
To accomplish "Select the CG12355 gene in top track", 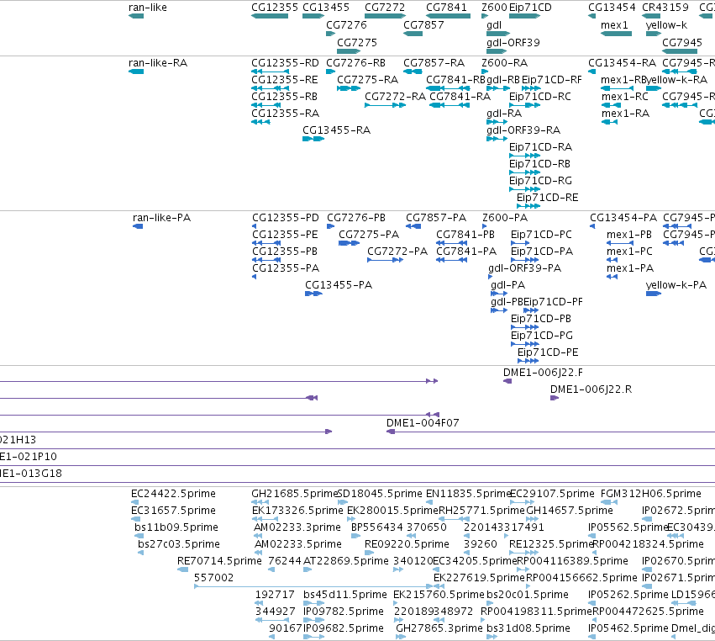I will pos(270,16).
